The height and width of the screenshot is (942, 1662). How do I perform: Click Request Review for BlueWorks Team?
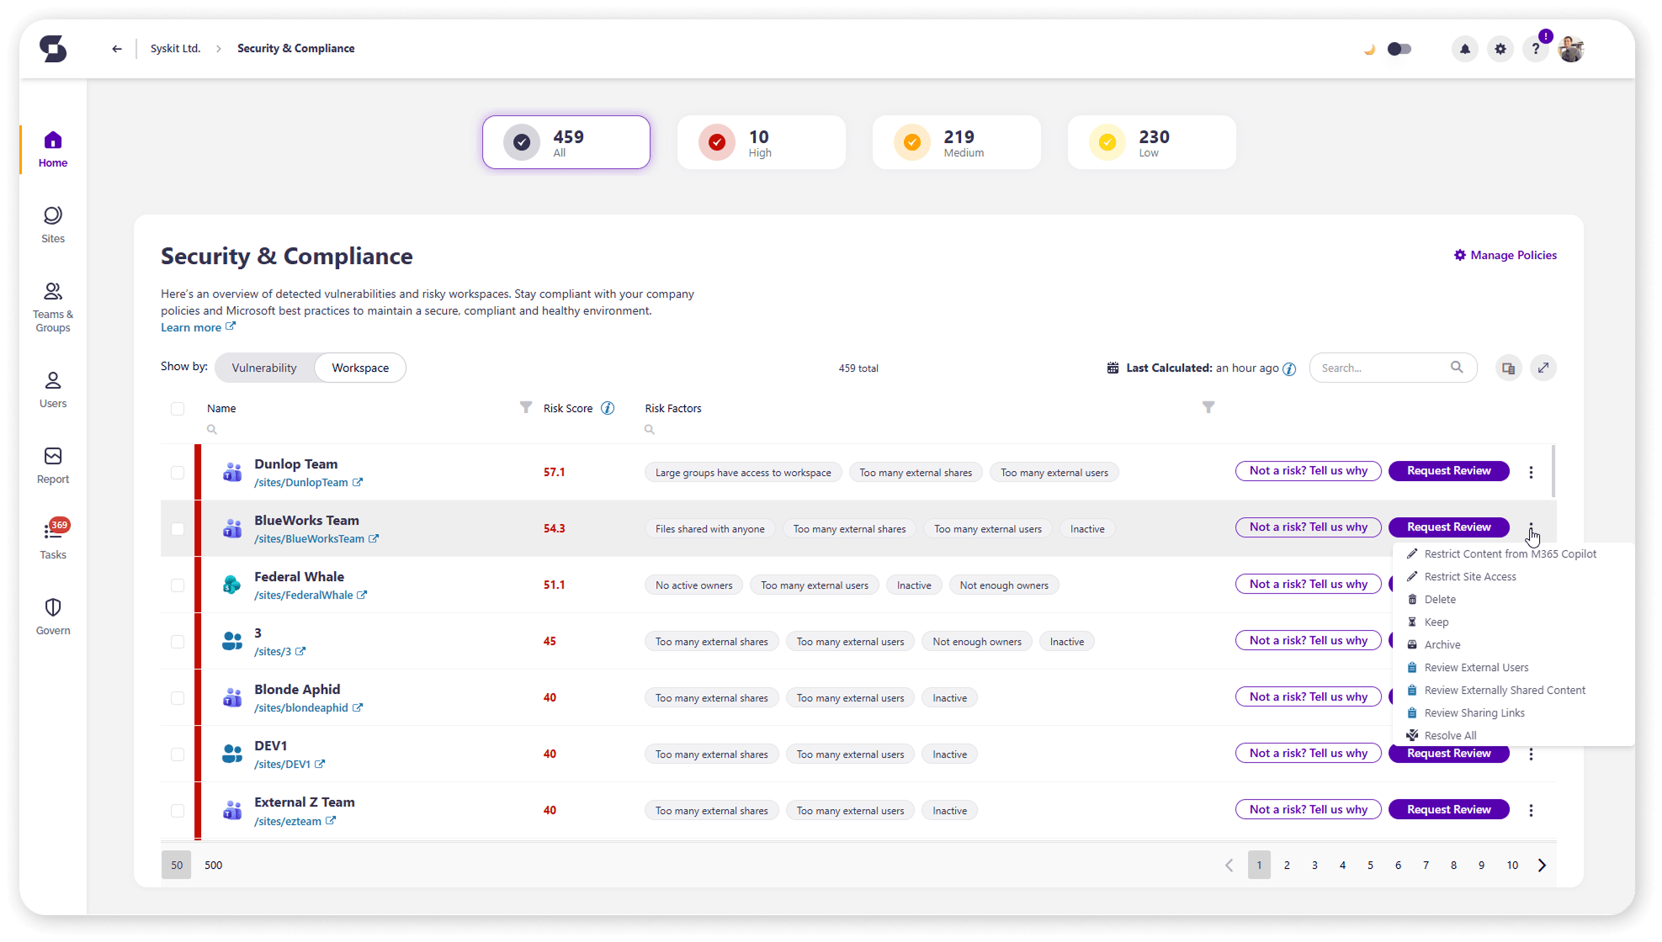[x=1448, y=527]
